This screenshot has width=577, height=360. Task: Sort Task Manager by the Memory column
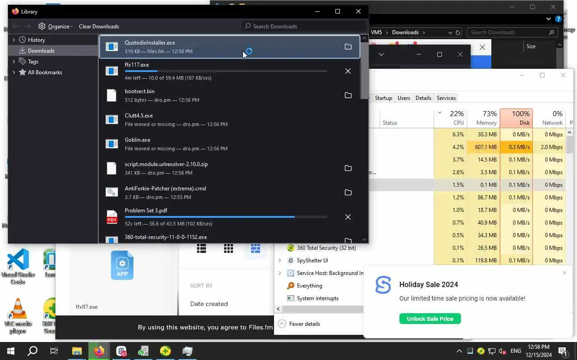pos(483,118)
